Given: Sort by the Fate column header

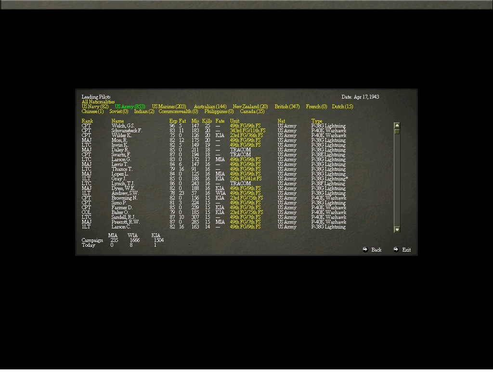Looking at the screenshot, I should pyautogui.click(x=220, y=121).
